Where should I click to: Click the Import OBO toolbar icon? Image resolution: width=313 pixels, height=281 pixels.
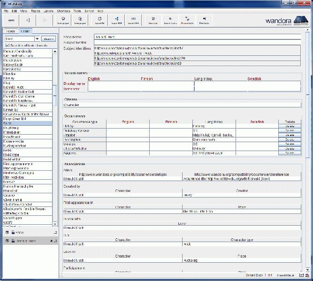[x=134, y=20]
